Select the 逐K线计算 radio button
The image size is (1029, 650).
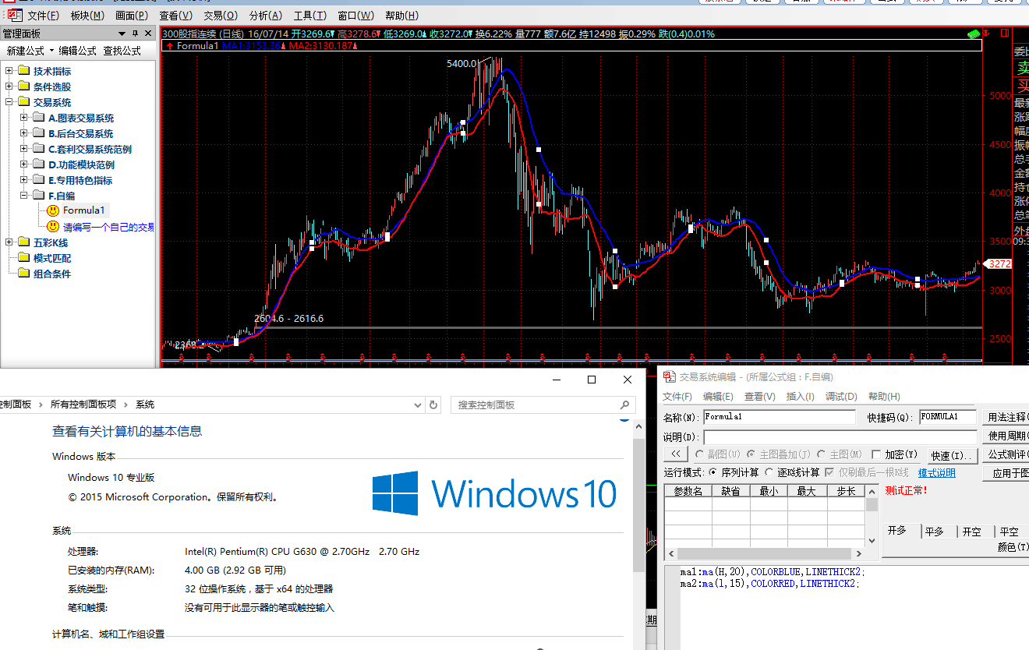pyautogui.click(x=769, y=473)
